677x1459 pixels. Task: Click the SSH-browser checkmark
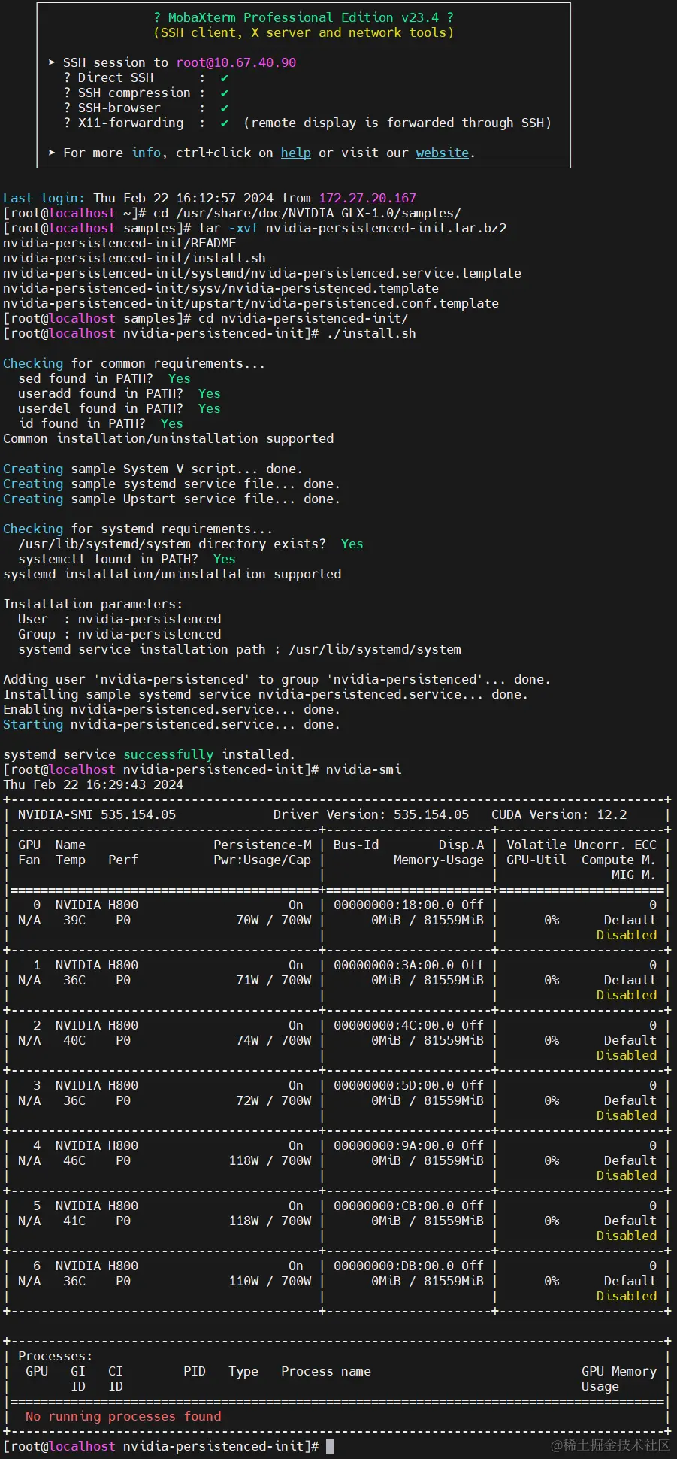click(x=225, y=108)
